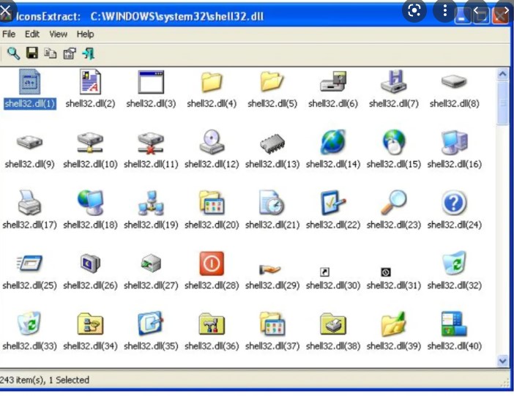This screenshot has width=514, height=396.
Task: Select the networked computers icon shell32.dll(19)
Action: click(151, 203)
